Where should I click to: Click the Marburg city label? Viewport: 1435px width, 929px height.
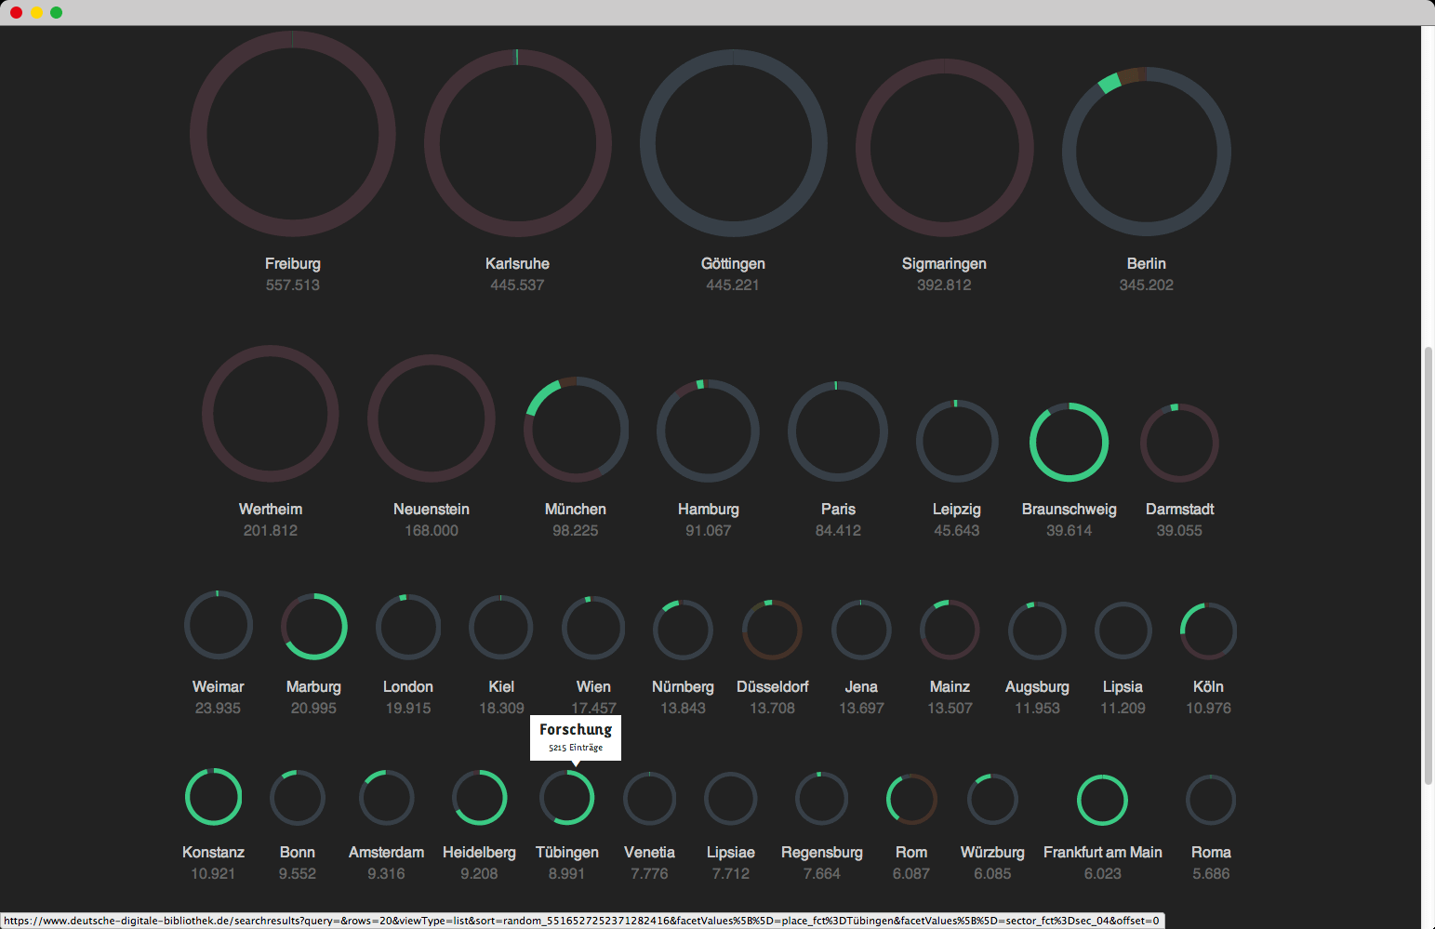[313, 686]
